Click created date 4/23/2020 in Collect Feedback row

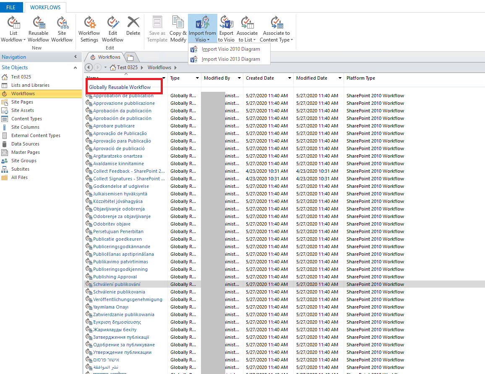tap(267, 171)
